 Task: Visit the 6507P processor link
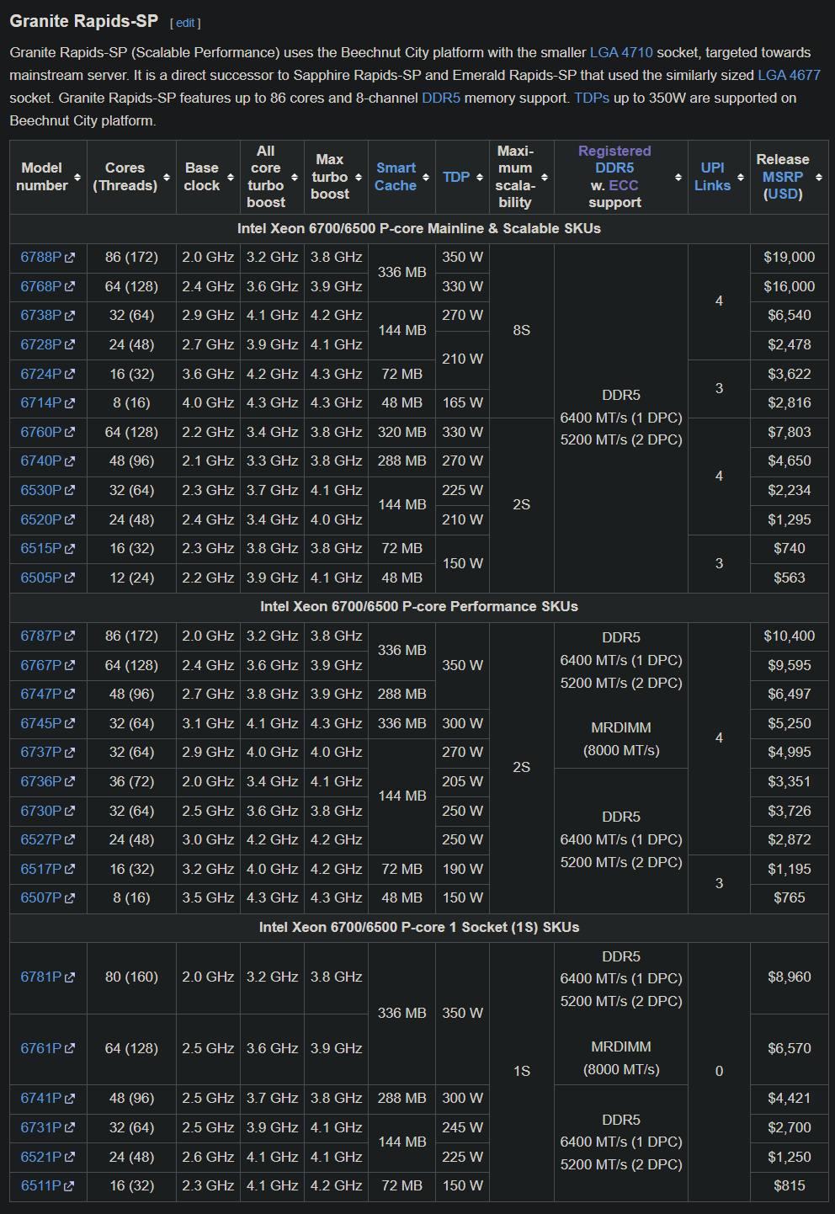[41, 897]
